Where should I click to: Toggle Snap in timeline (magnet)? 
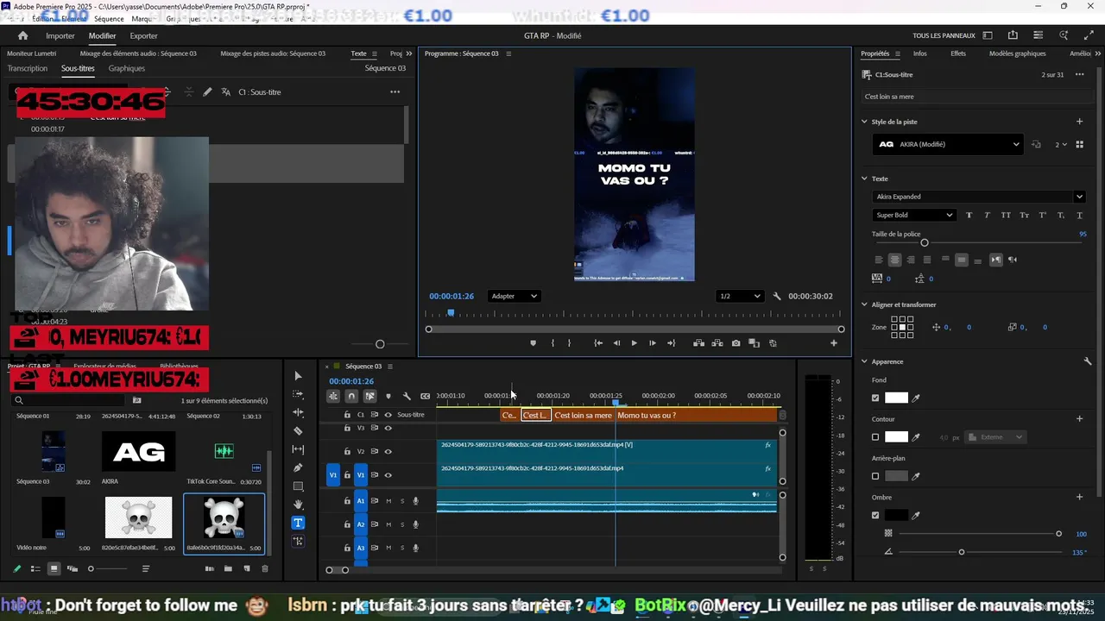click(x=351, y=396)
